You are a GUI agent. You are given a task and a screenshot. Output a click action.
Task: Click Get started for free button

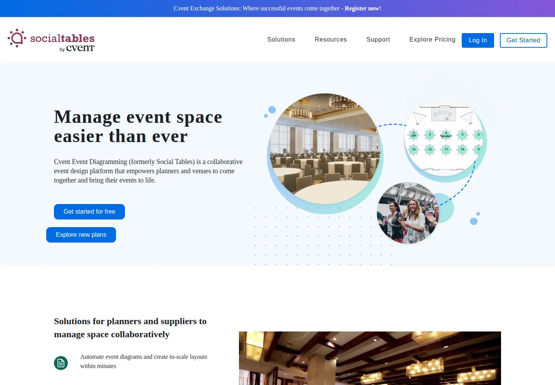point(89,212)
